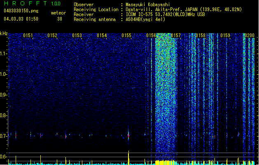Click time marker 0154
The width and height of the screenshot is (259, 165).
point(102,35)
